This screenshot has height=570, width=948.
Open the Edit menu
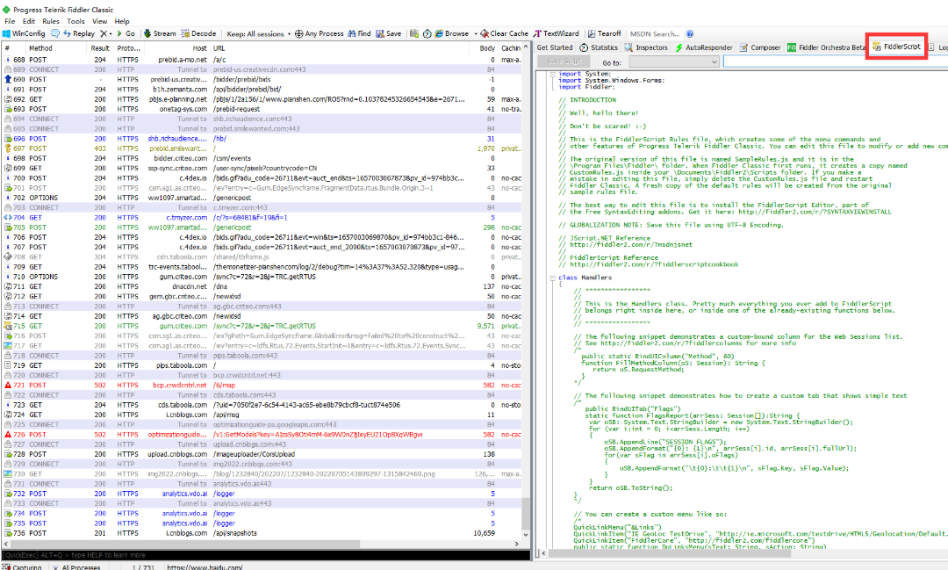pyautogui.click(x=29, y=21)
